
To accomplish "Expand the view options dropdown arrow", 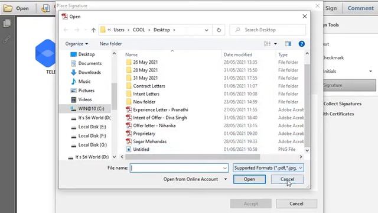I will tap(275, 44).
